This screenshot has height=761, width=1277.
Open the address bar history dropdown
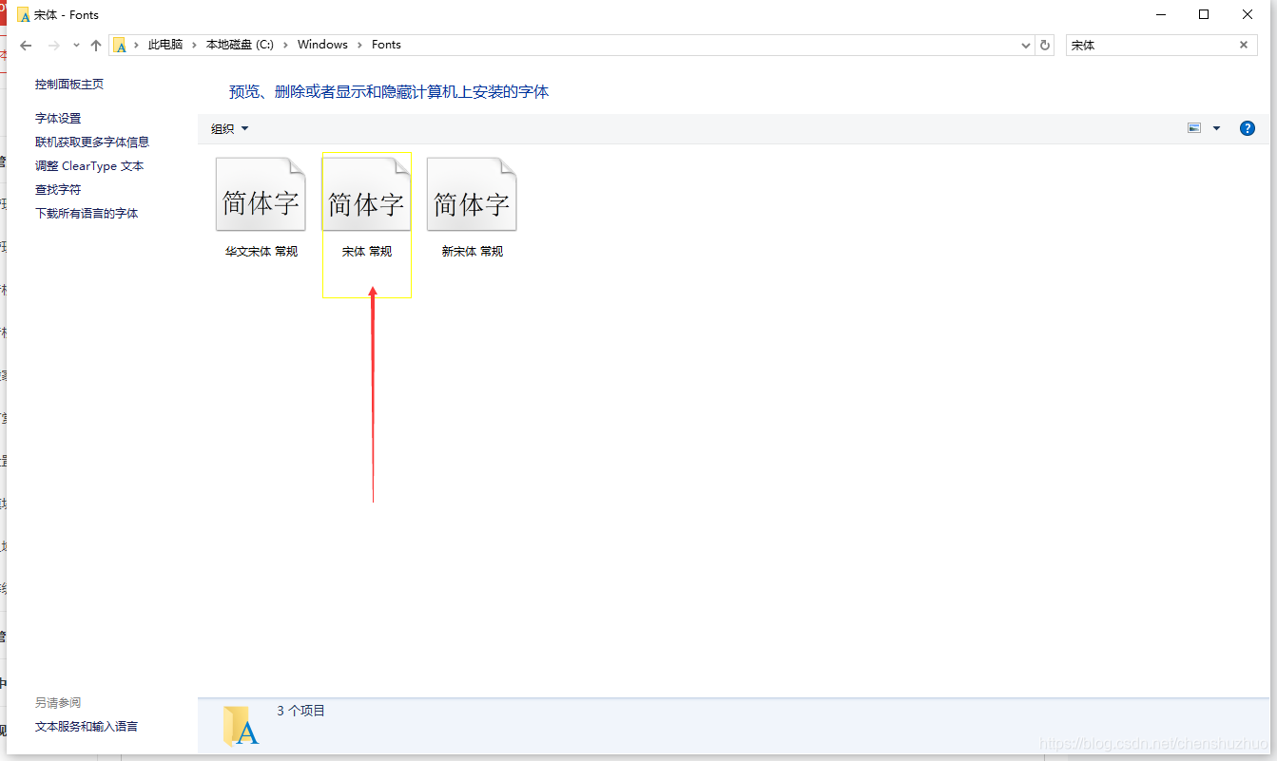pyautogui.click(x=1026, y=46)
